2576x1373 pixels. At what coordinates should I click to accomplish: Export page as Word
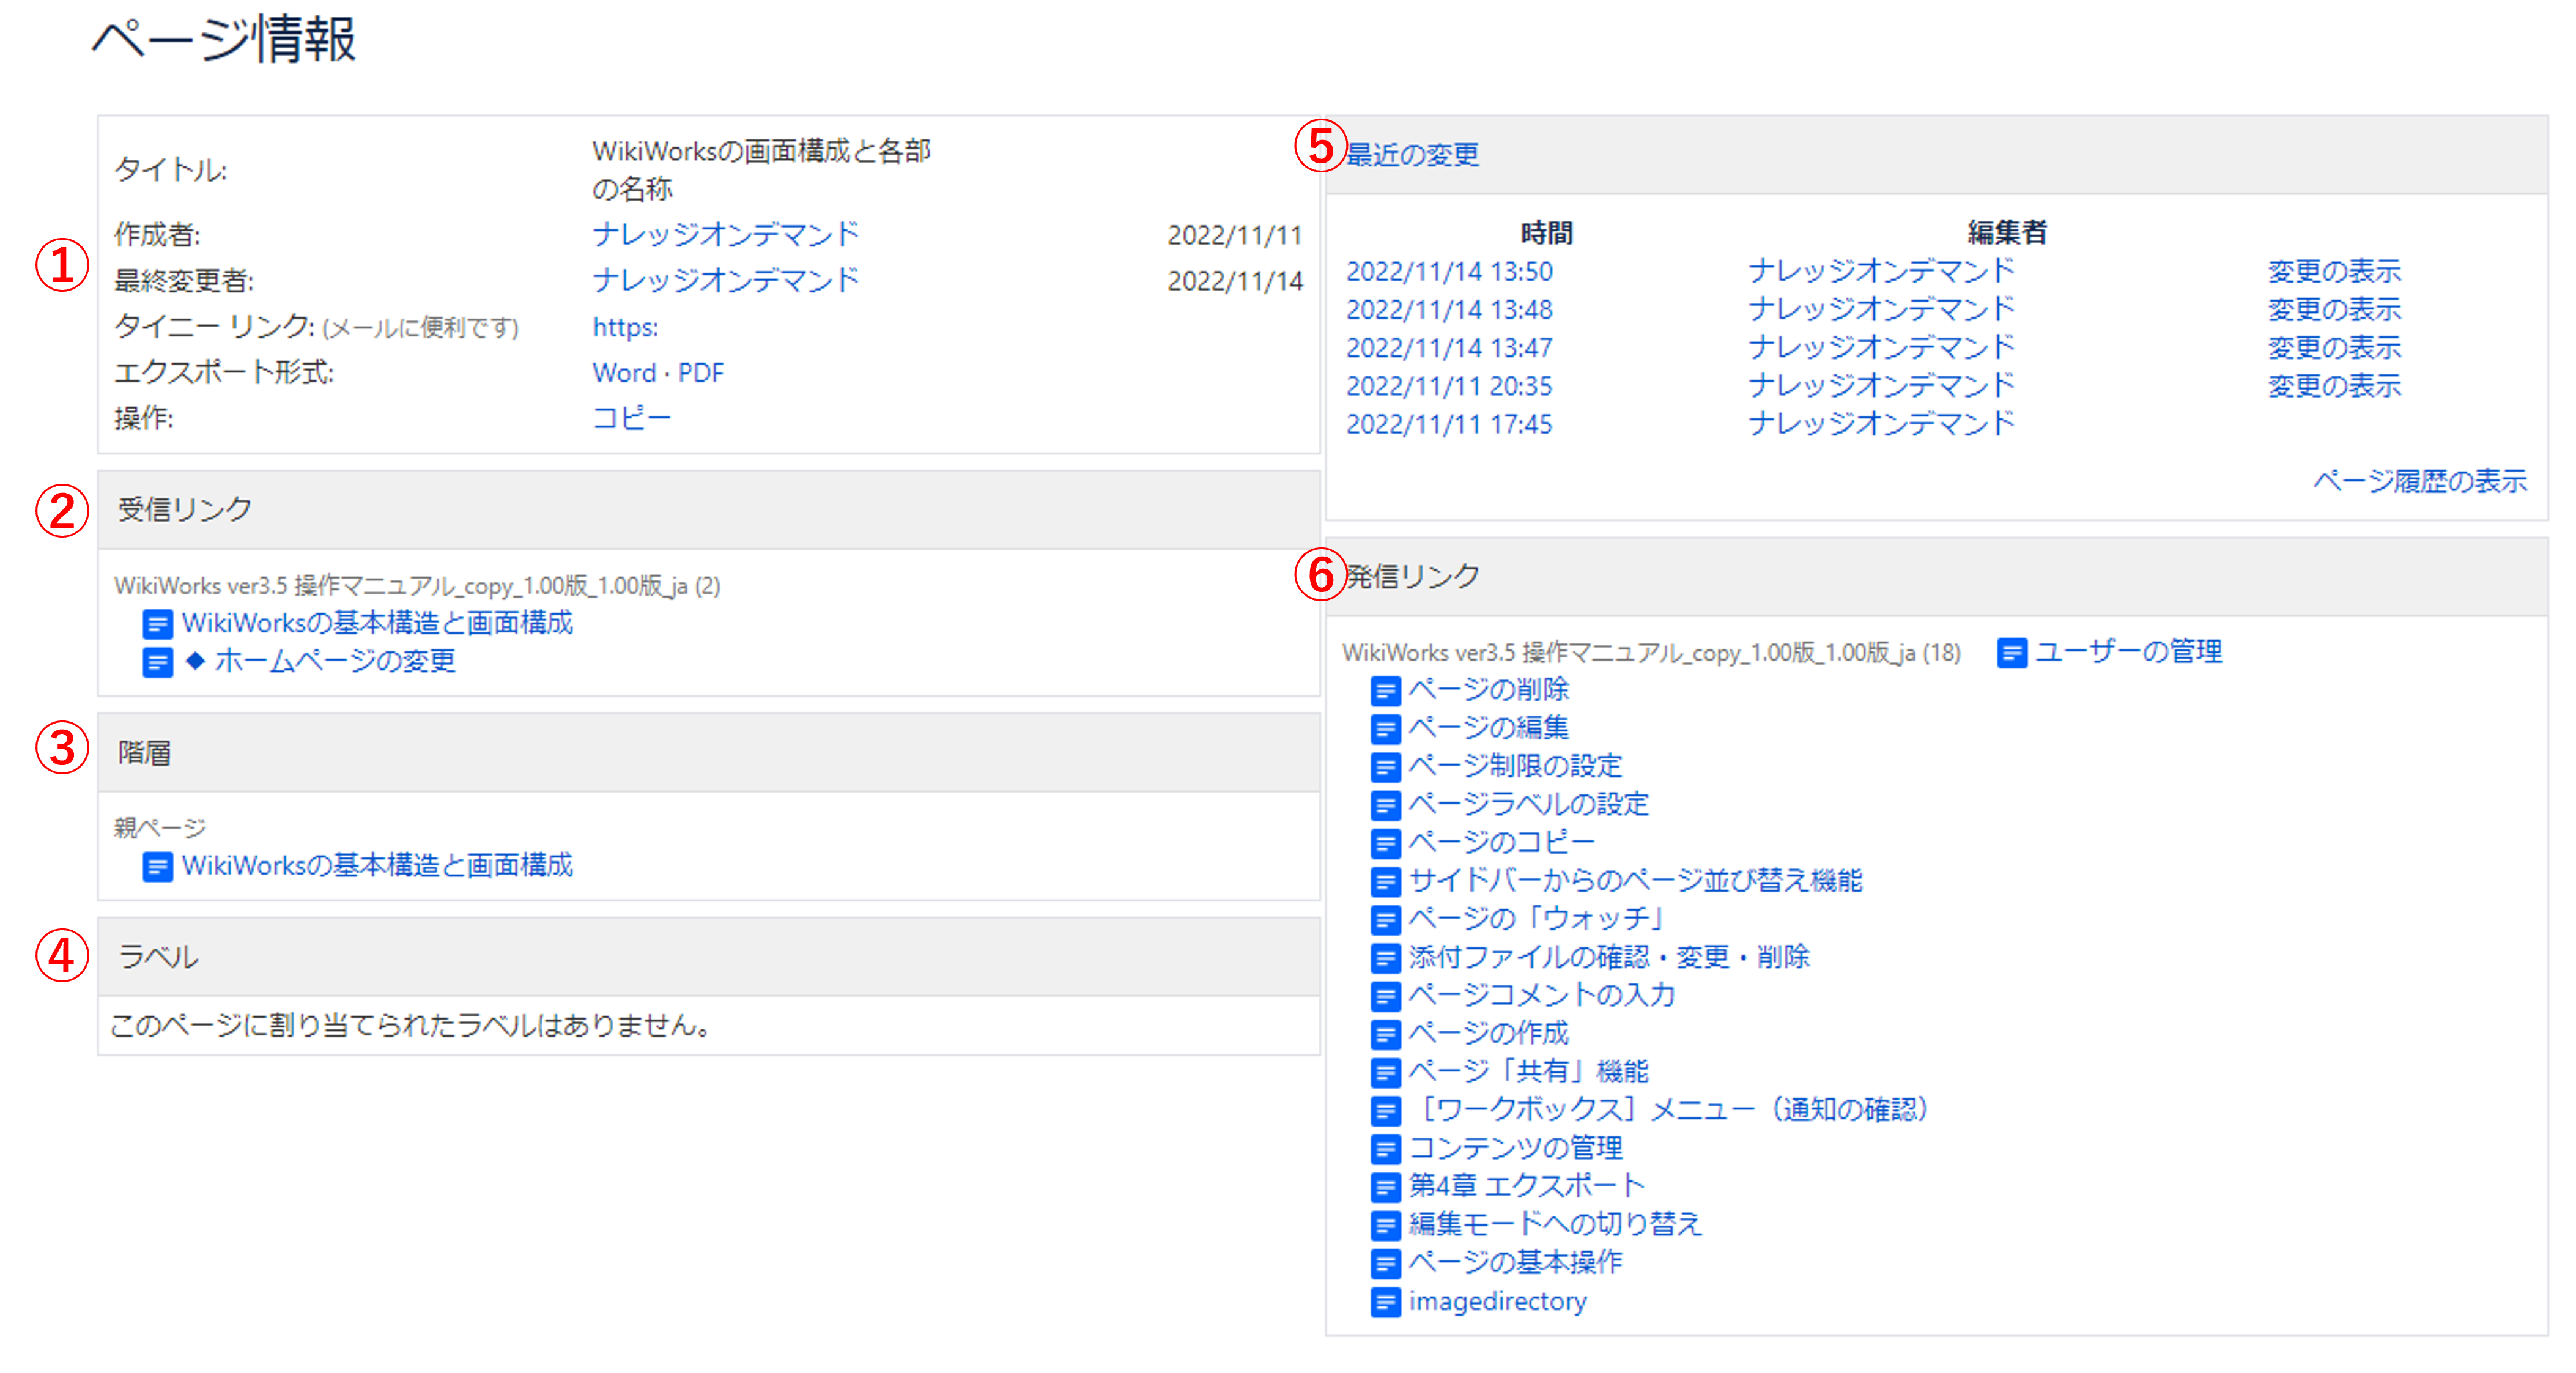[624, 373]
